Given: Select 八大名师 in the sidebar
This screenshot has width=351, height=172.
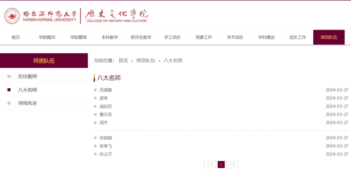Looking at the screenshot, I should [x=28, y=90].
